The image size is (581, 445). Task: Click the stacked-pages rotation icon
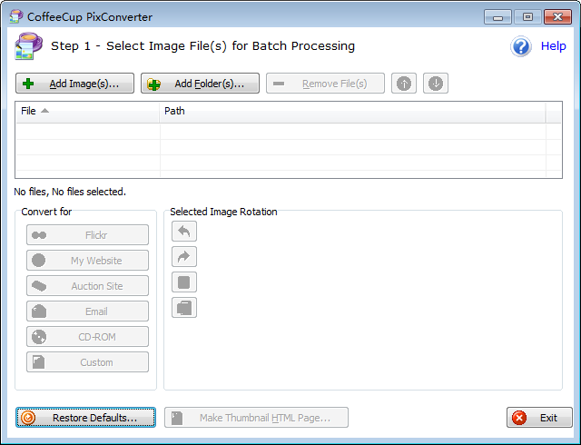tap(184, 308)
